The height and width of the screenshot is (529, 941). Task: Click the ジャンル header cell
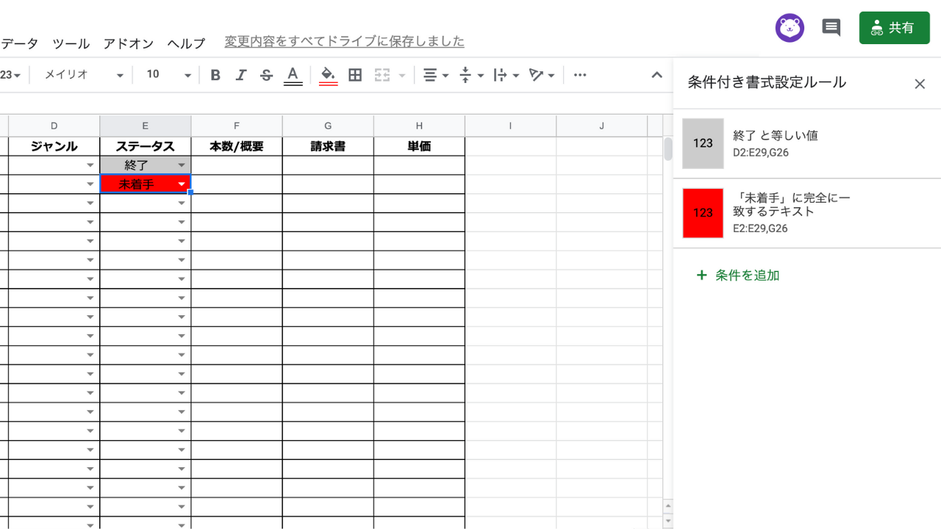tap(54, 146)
